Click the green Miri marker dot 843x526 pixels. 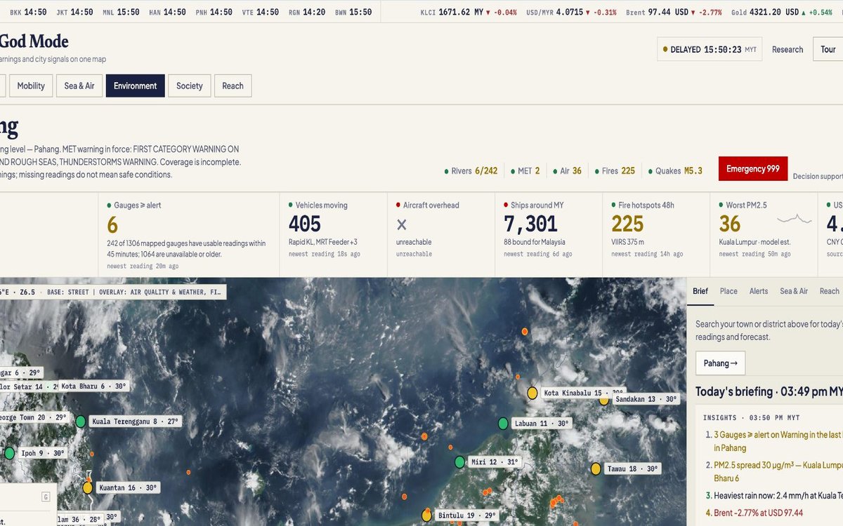tap(459, 462)
